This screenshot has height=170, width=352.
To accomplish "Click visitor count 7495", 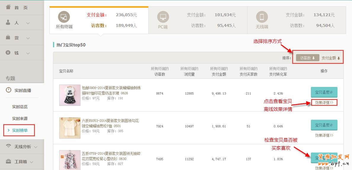I will (x=160, y=159).
